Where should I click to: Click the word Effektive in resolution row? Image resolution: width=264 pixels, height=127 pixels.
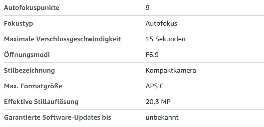tap(18, 102)
